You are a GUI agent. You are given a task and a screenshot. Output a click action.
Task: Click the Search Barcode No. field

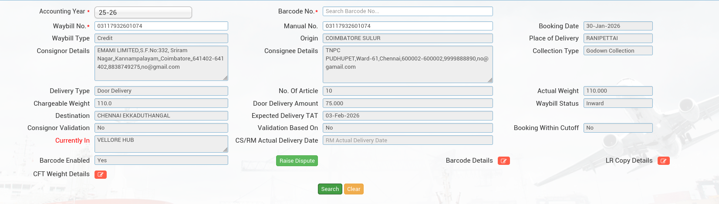click(407, 11)
